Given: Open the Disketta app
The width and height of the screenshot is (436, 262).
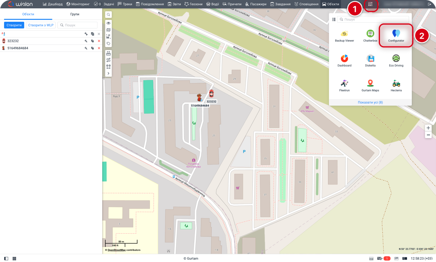Looking at the screenshot, I should [x=370, y=61].
